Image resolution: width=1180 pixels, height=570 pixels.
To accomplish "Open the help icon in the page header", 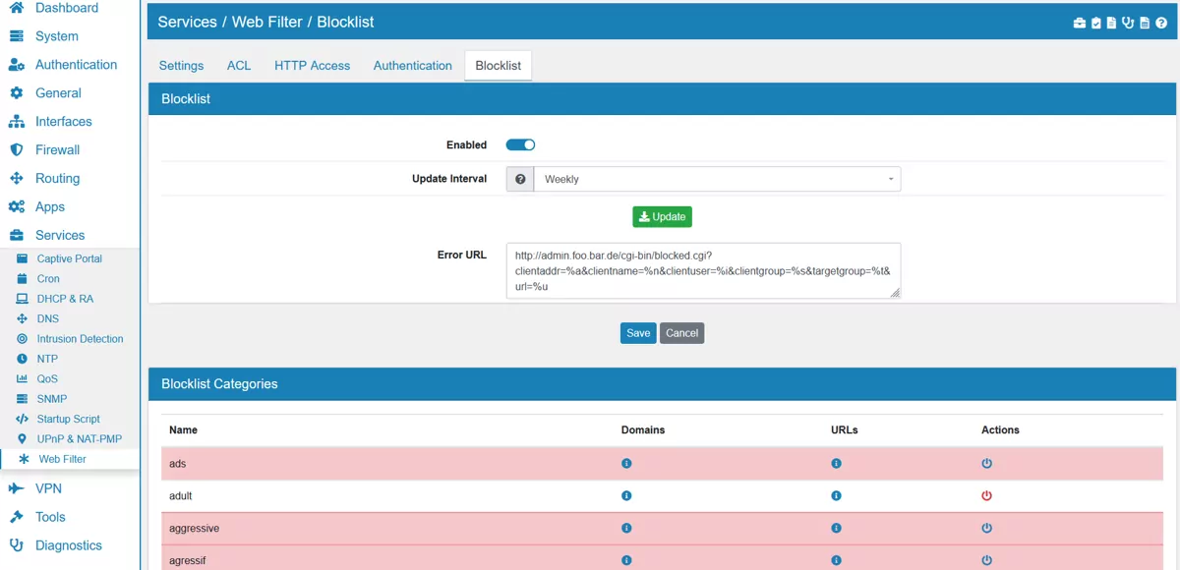I will point(1161,23).
